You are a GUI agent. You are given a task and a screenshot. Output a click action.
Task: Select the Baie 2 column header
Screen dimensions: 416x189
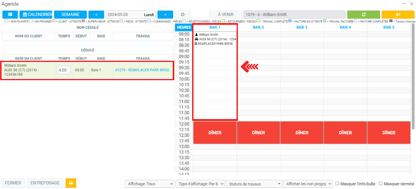click(258, 27)
